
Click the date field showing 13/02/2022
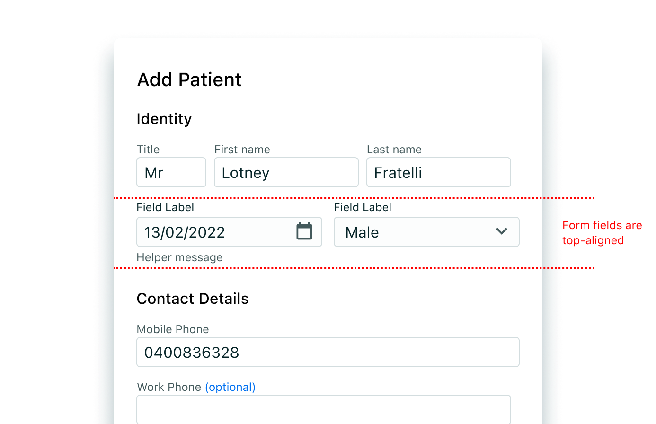coord(230,232)
